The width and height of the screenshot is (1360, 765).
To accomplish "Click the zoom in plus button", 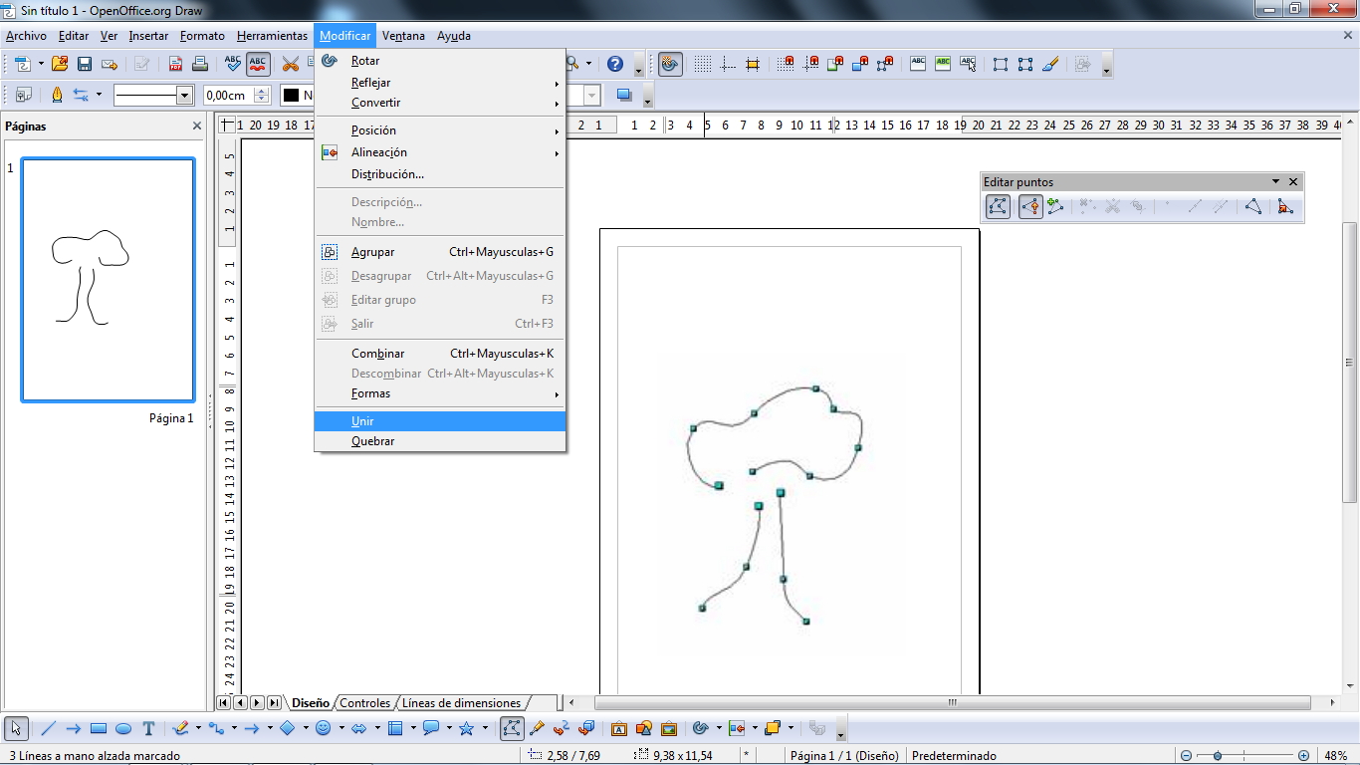I will pyautogui.click(x=1304, y=756).
